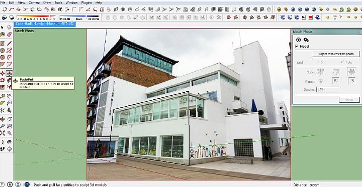Open the help question-mark icon in status bar

(x=27, y=184)
